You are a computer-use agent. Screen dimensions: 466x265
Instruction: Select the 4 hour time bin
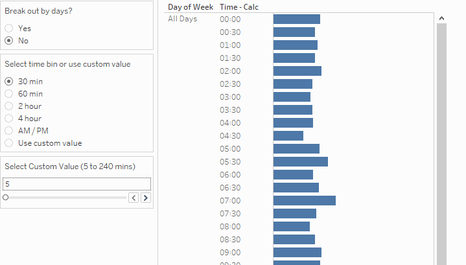(9, 119)
